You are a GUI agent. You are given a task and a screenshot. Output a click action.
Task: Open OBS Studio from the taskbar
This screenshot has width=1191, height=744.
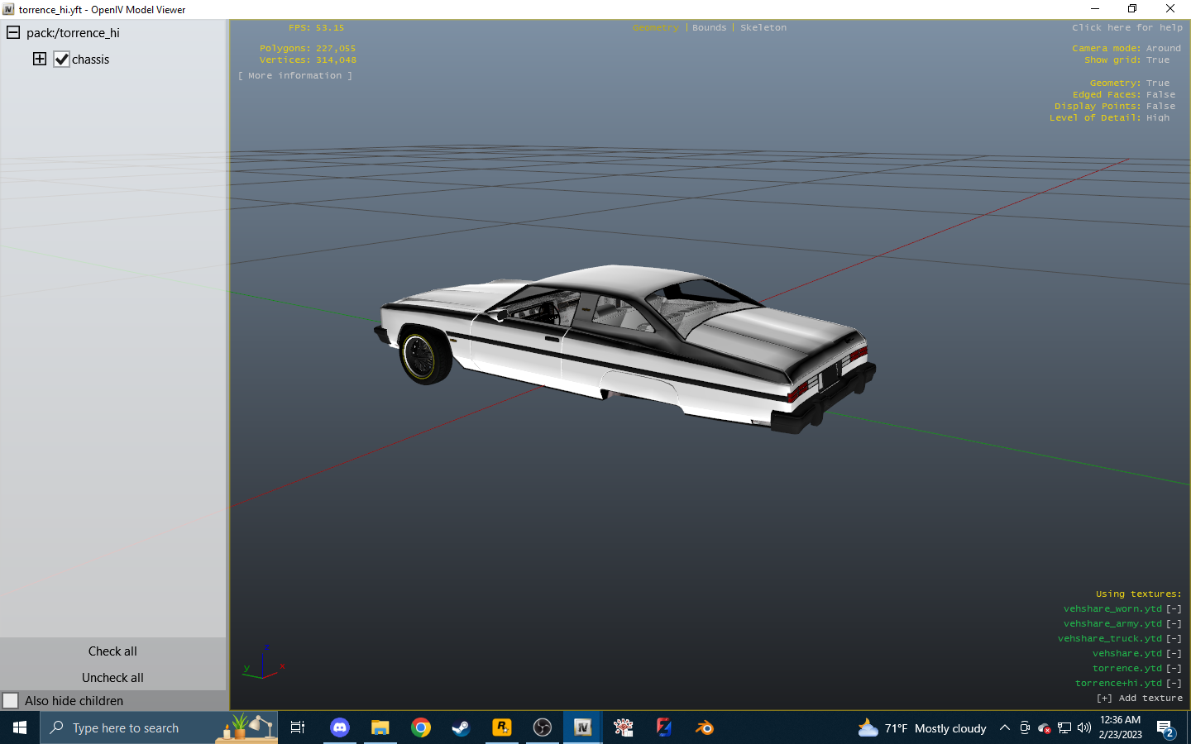tap(543, 727)
